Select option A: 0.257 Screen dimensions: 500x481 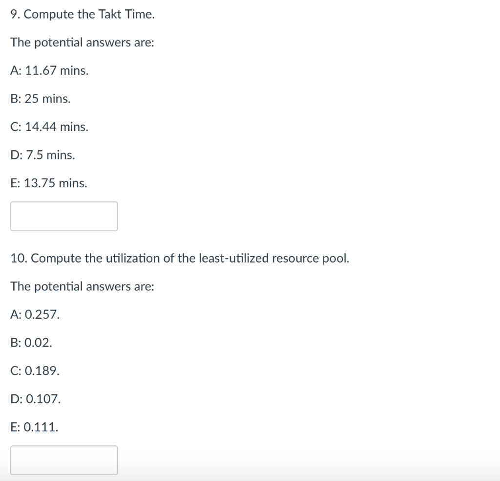point(35,314)
